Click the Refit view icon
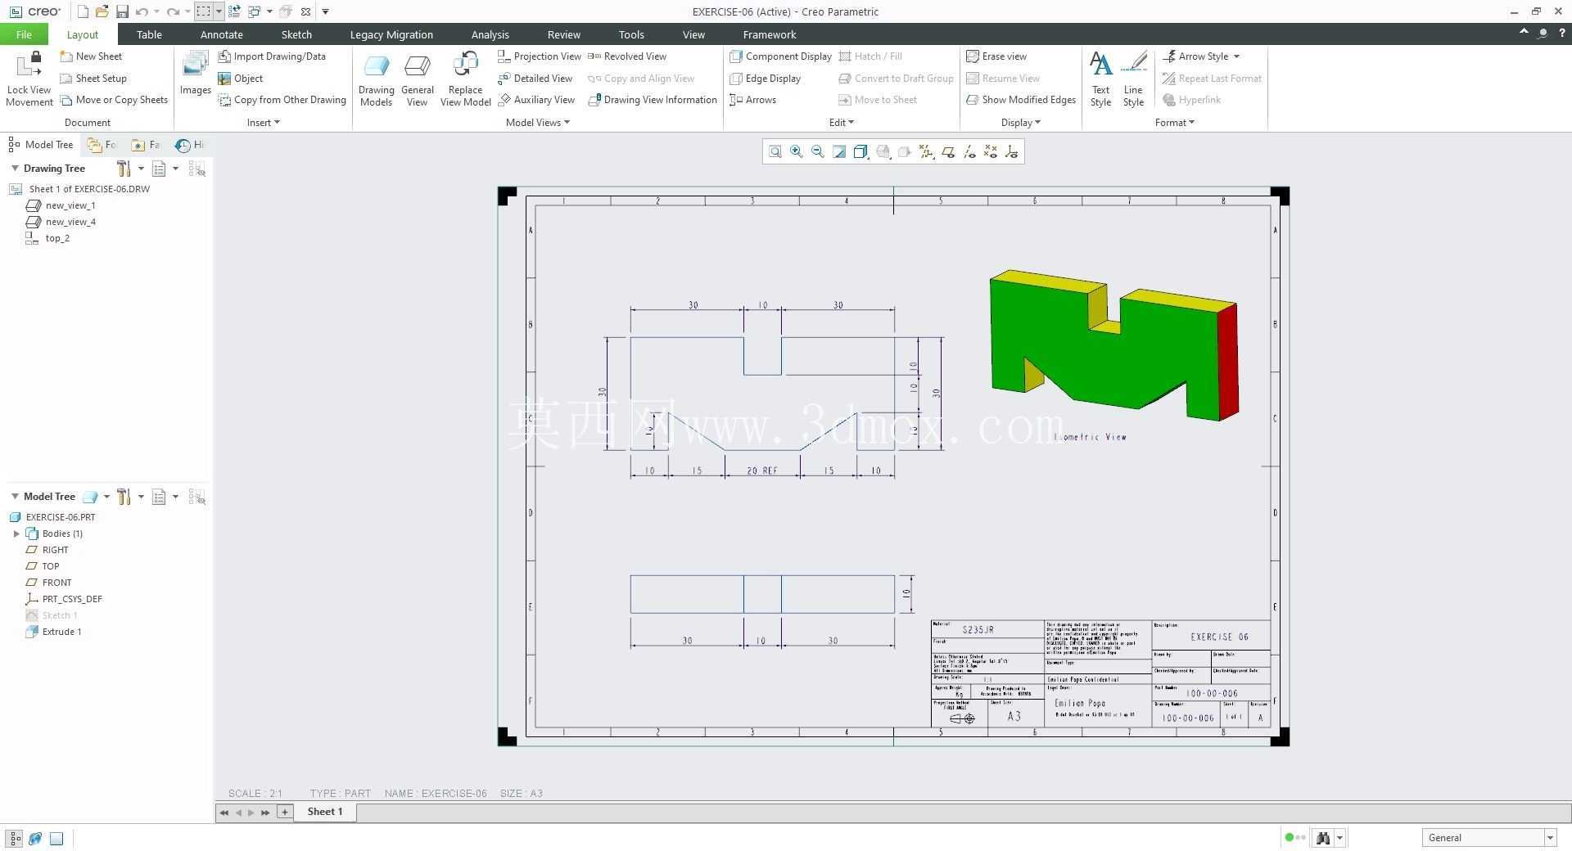 [775, 151]
